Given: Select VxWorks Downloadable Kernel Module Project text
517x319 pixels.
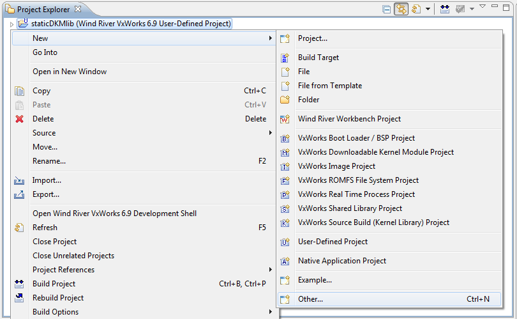Looking at the screenshot, I should [376, 152].
